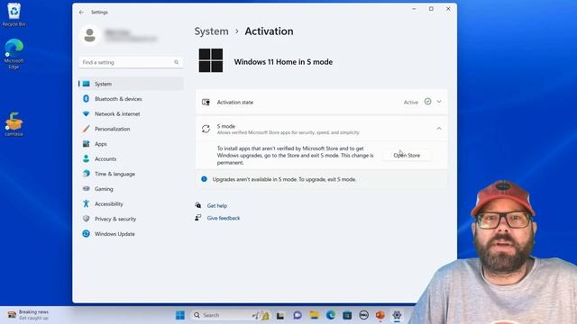The height and width of the screenshot is (324, 577).
Task: Click the taskbar Search box
Action: click(x=231, y=315)
